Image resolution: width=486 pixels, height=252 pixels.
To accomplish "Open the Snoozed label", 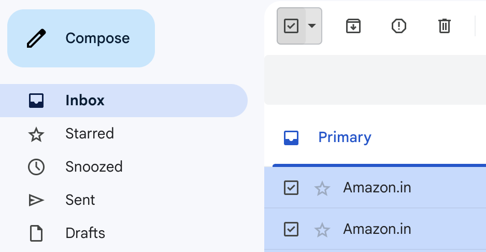I will (94, 166).
